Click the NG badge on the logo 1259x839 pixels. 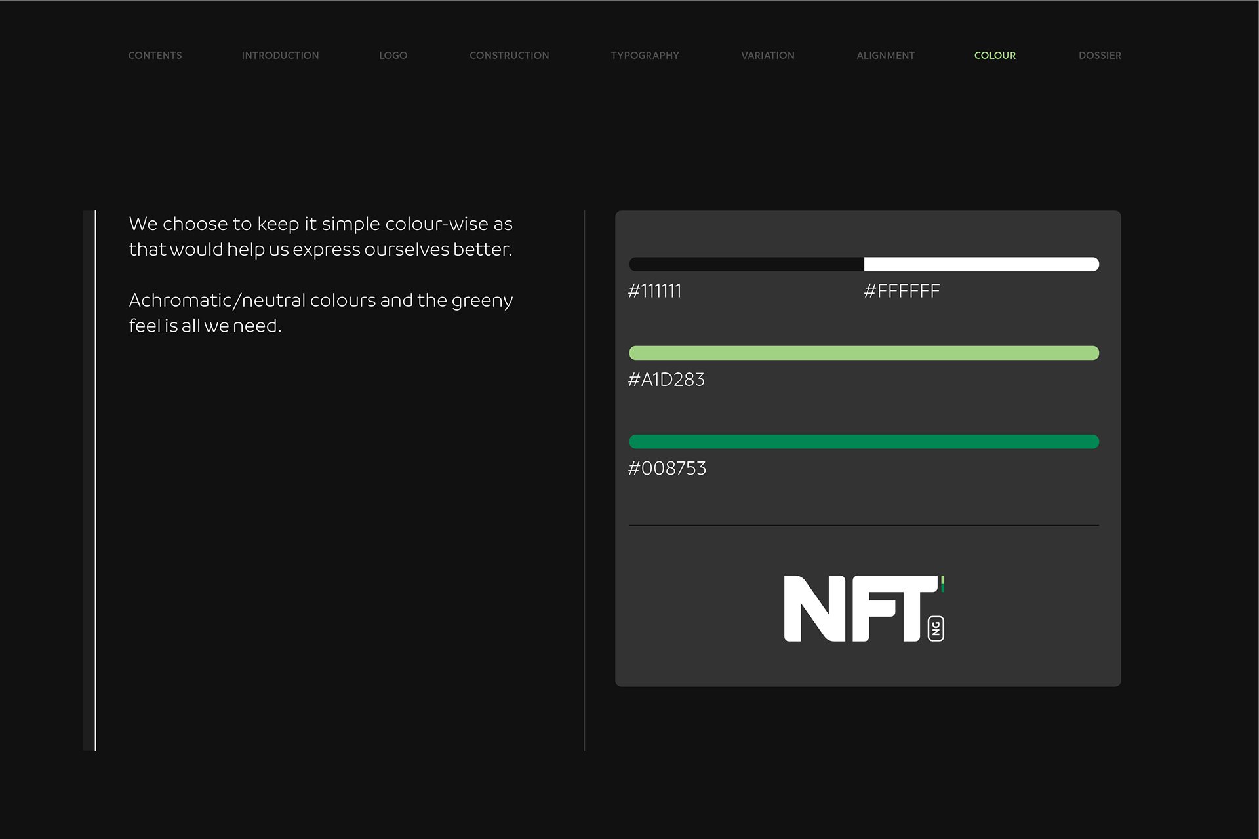click(936, 629)
